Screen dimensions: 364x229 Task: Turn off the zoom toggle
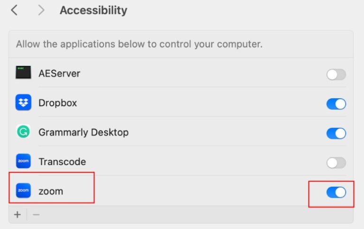(x=336, y=192)
